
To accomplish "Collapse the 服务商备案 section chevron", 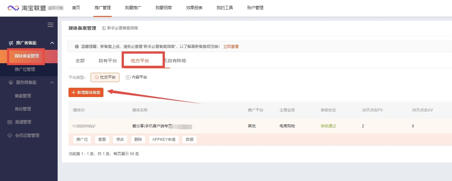I will (x=52, y=82).
